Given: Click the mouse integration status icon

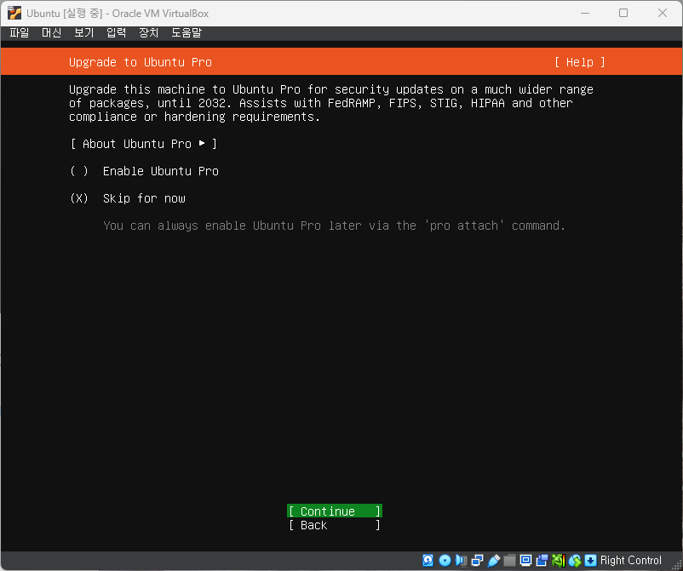Looking at the screenshot, I should 575,560.
